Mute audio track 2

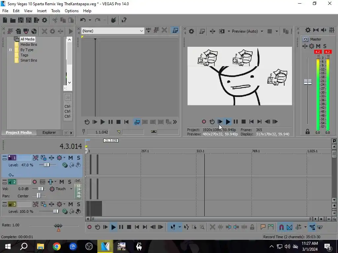62,182
